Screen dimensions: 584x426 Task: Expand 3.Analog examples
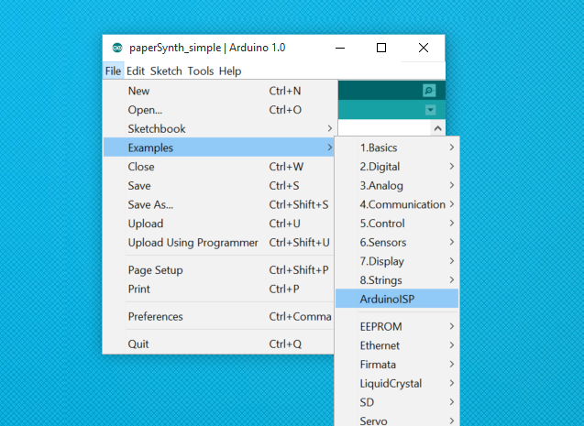coord(397,186)
